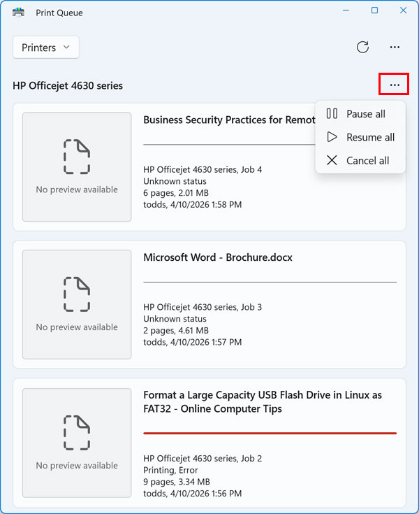The height and width of the screenshot is (514, 419).
Task: Open the Printers dropdown
Action: (x=46, y=48)
